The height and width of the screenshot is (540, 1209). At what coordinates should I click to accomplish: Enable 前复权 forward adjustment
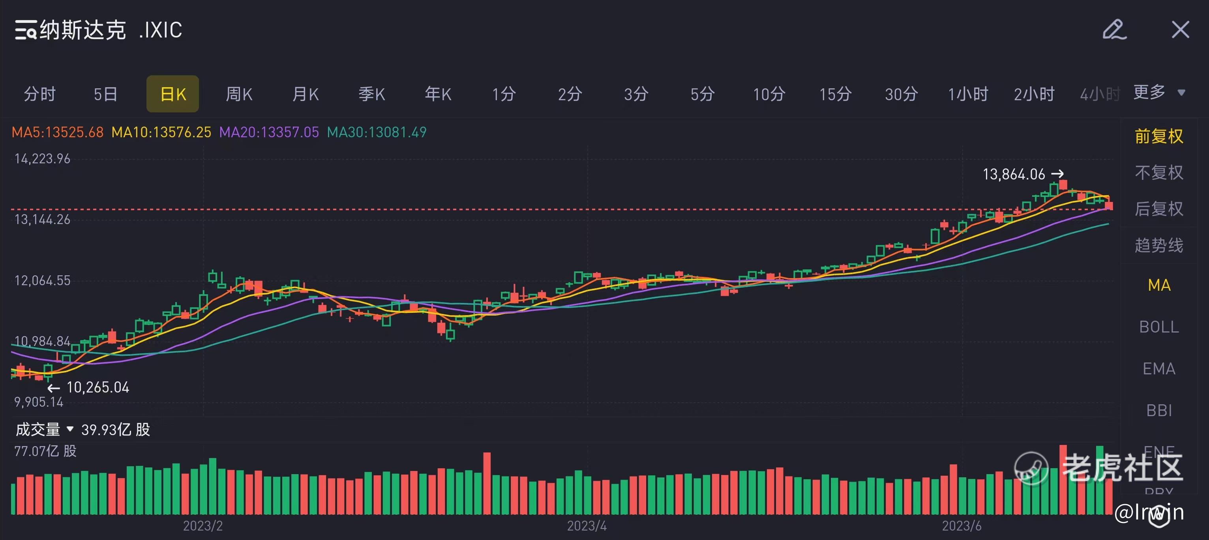pos(1159,136)
